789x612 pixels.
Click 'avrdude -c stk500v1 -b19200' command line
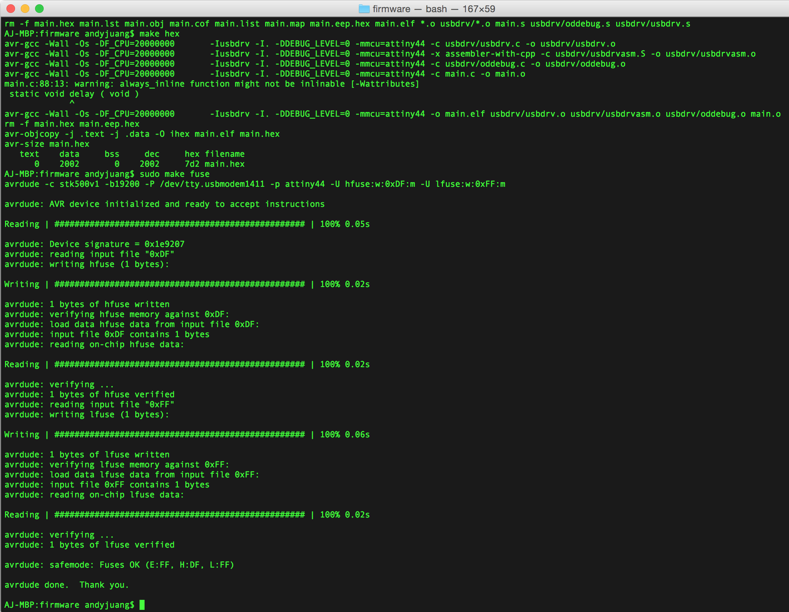(255, 184)
